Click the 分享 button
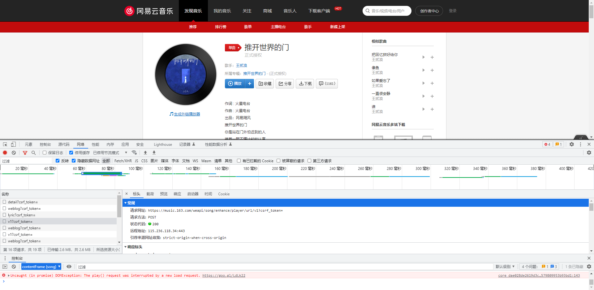594x290 pixels. [x=285, y=84]
